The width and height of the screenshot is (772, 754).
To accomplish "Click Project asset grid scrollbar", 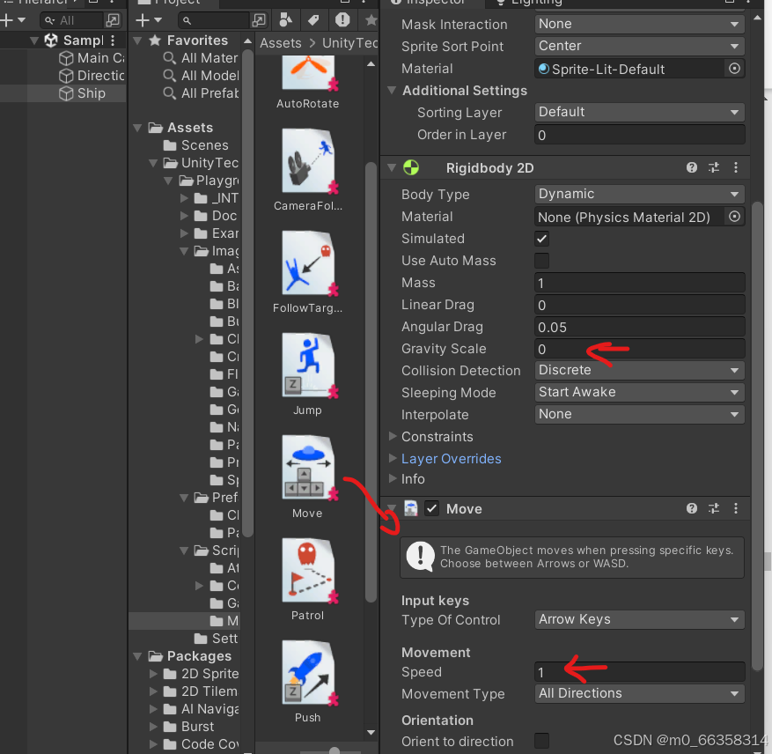I will (x=371, y=382).
